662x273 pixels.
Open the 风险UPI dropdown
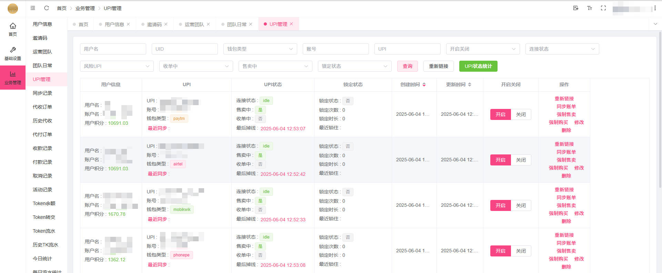pos(117,66)
